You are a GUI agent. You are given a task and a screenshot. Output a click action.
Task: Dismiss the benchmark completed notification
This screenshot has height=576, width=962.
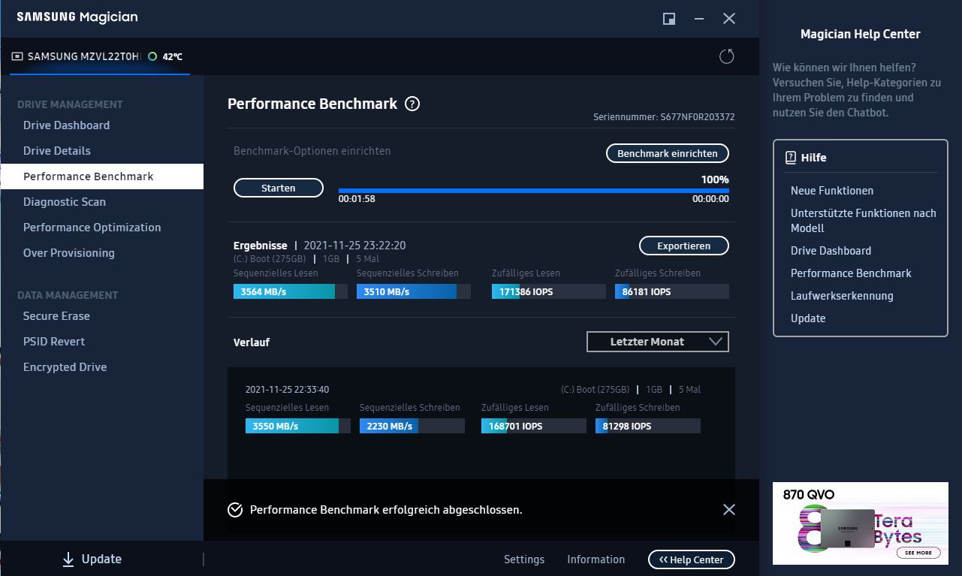pyautogui.click(x=728, y=509)
